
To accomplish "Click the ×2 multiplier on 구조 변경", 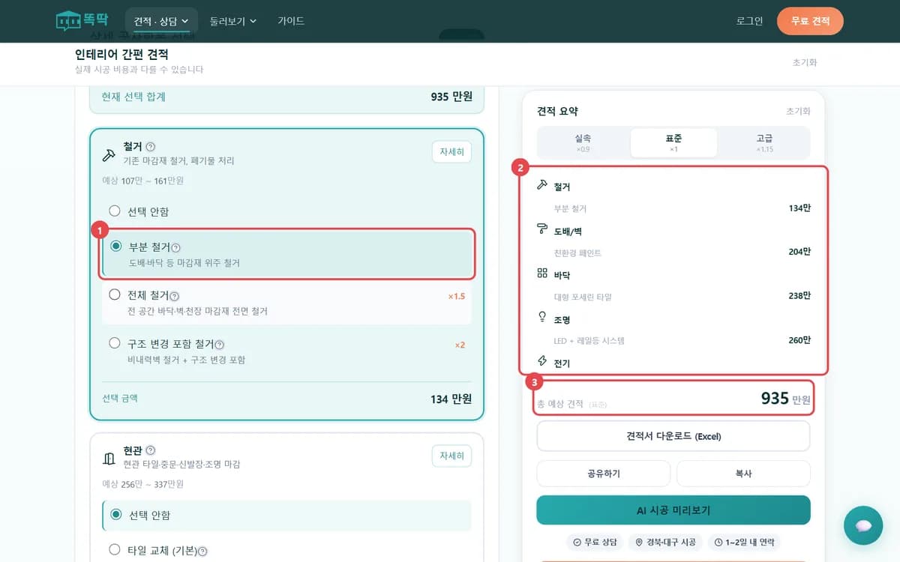I will (x=460, y=345).
